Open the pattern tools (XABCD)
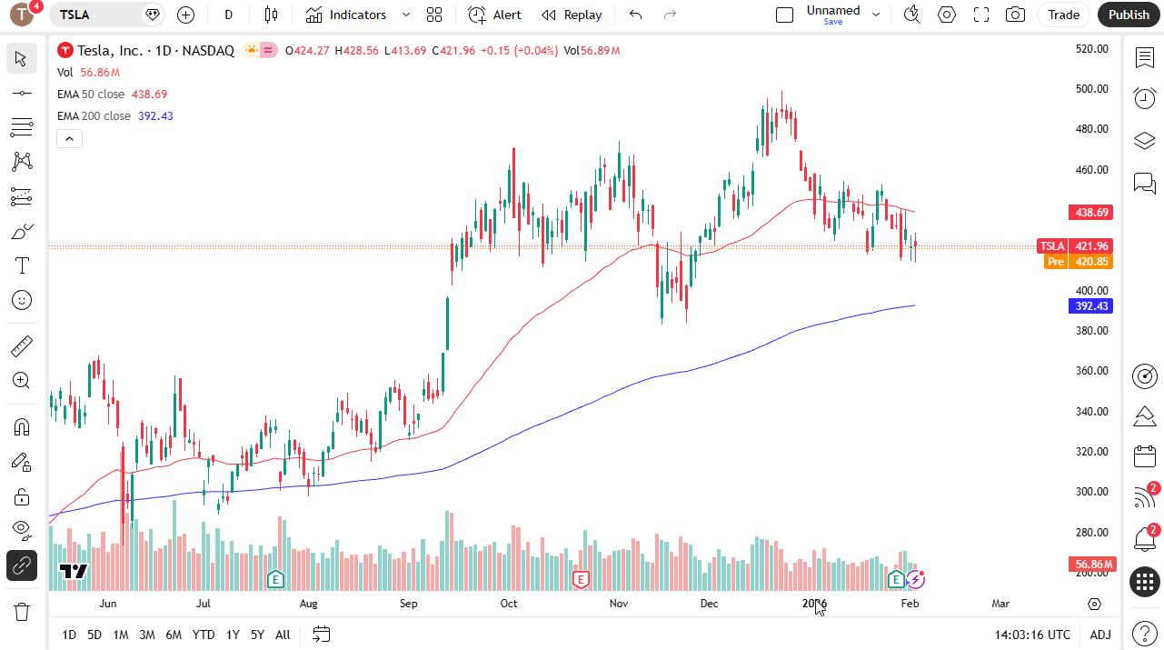Screen dimensions: 1164x650 (21, 162)
